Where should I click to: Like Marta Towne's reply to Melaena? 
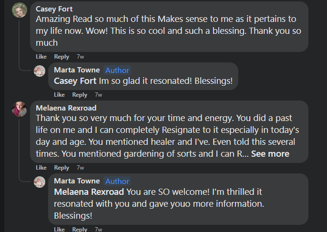[x=60, y=229]
